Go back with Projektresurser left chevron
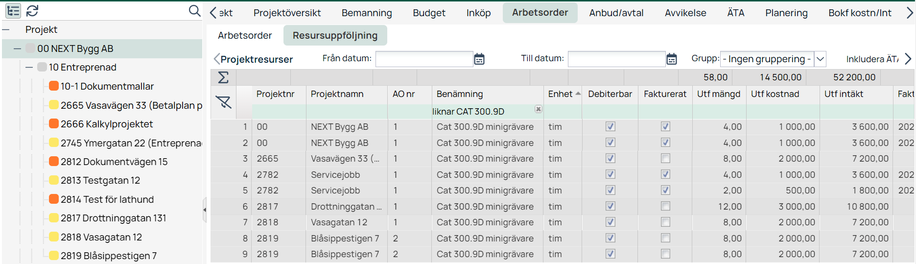The height and width of the screenshot is (264, 916). coord(216,59)
